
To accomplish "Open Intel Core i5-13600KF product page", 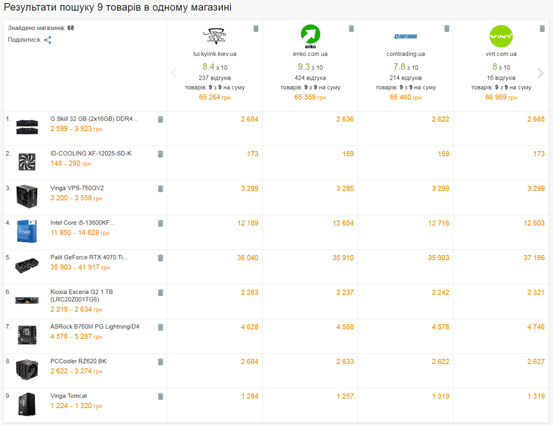I will (82, 223).
